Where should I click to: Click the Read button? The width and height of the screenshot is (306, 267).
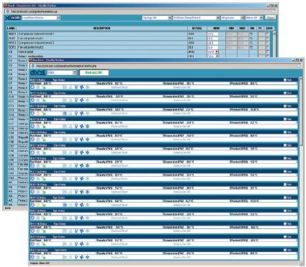coord(270,18)
